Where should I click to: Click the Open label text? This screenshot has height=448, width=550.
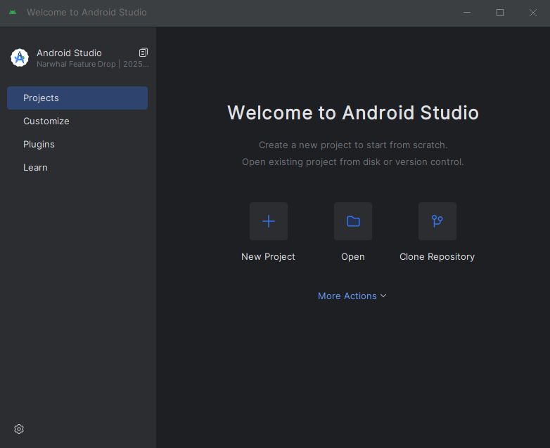(353, 257)
